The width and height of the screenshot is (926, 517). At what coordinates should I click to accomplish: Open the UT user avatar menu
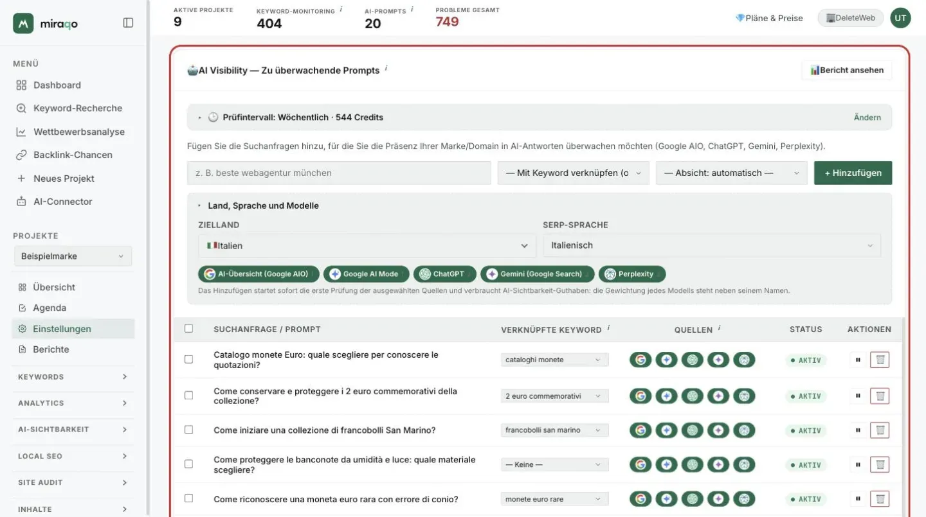900,18
